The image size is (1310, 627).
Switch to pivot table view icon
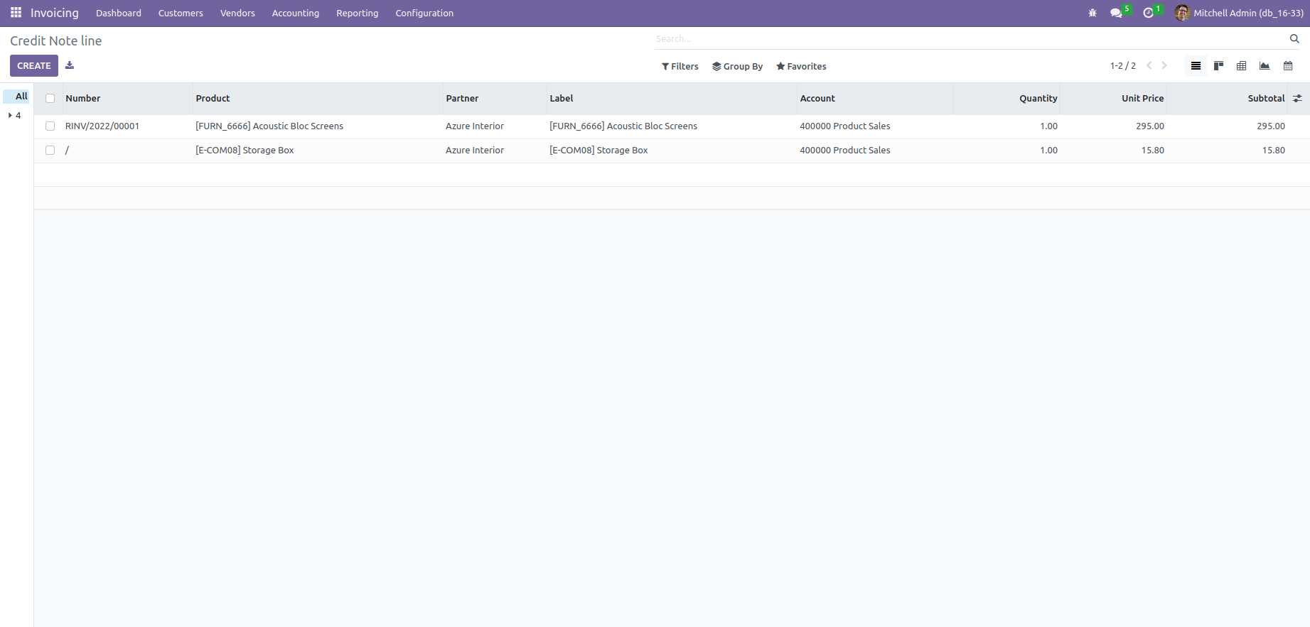coord(1241,66)
